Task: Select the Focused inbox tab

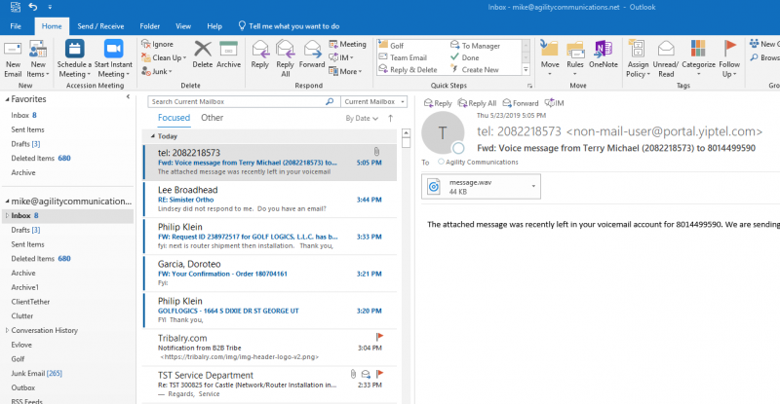Action: click(175, 118)
